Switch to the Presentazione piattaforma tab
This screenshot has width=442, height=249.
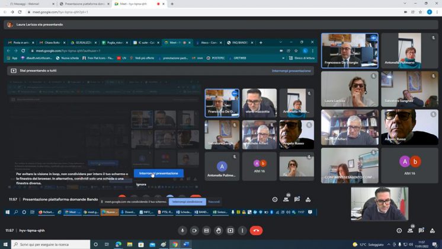[x=84, y=4]
